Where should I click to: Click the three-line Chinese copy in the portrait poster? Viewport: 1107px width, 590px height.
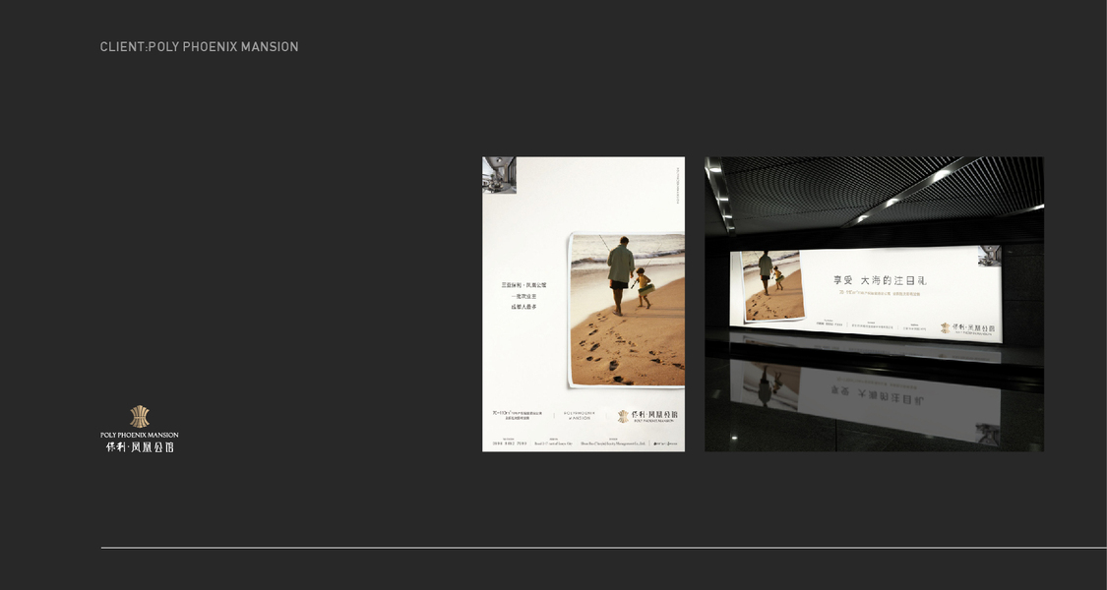[523, 296]
